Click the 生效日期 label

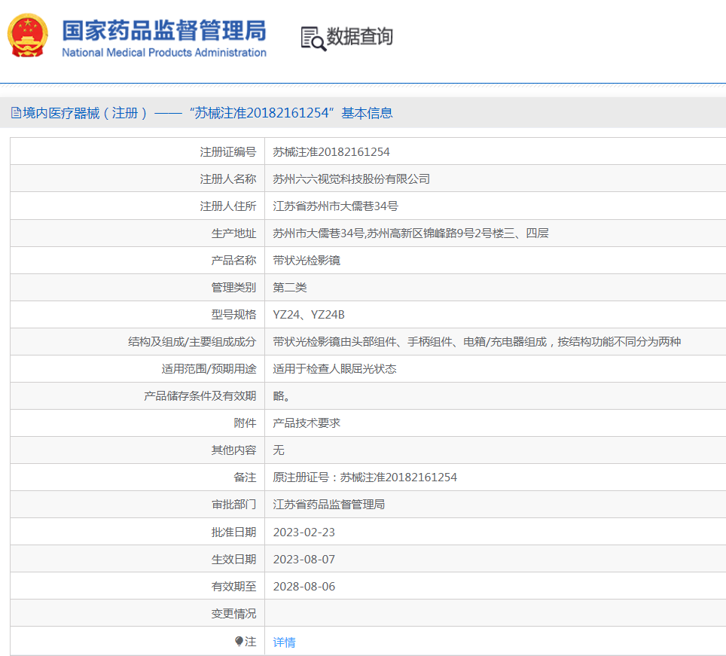[x=233, y=560]
